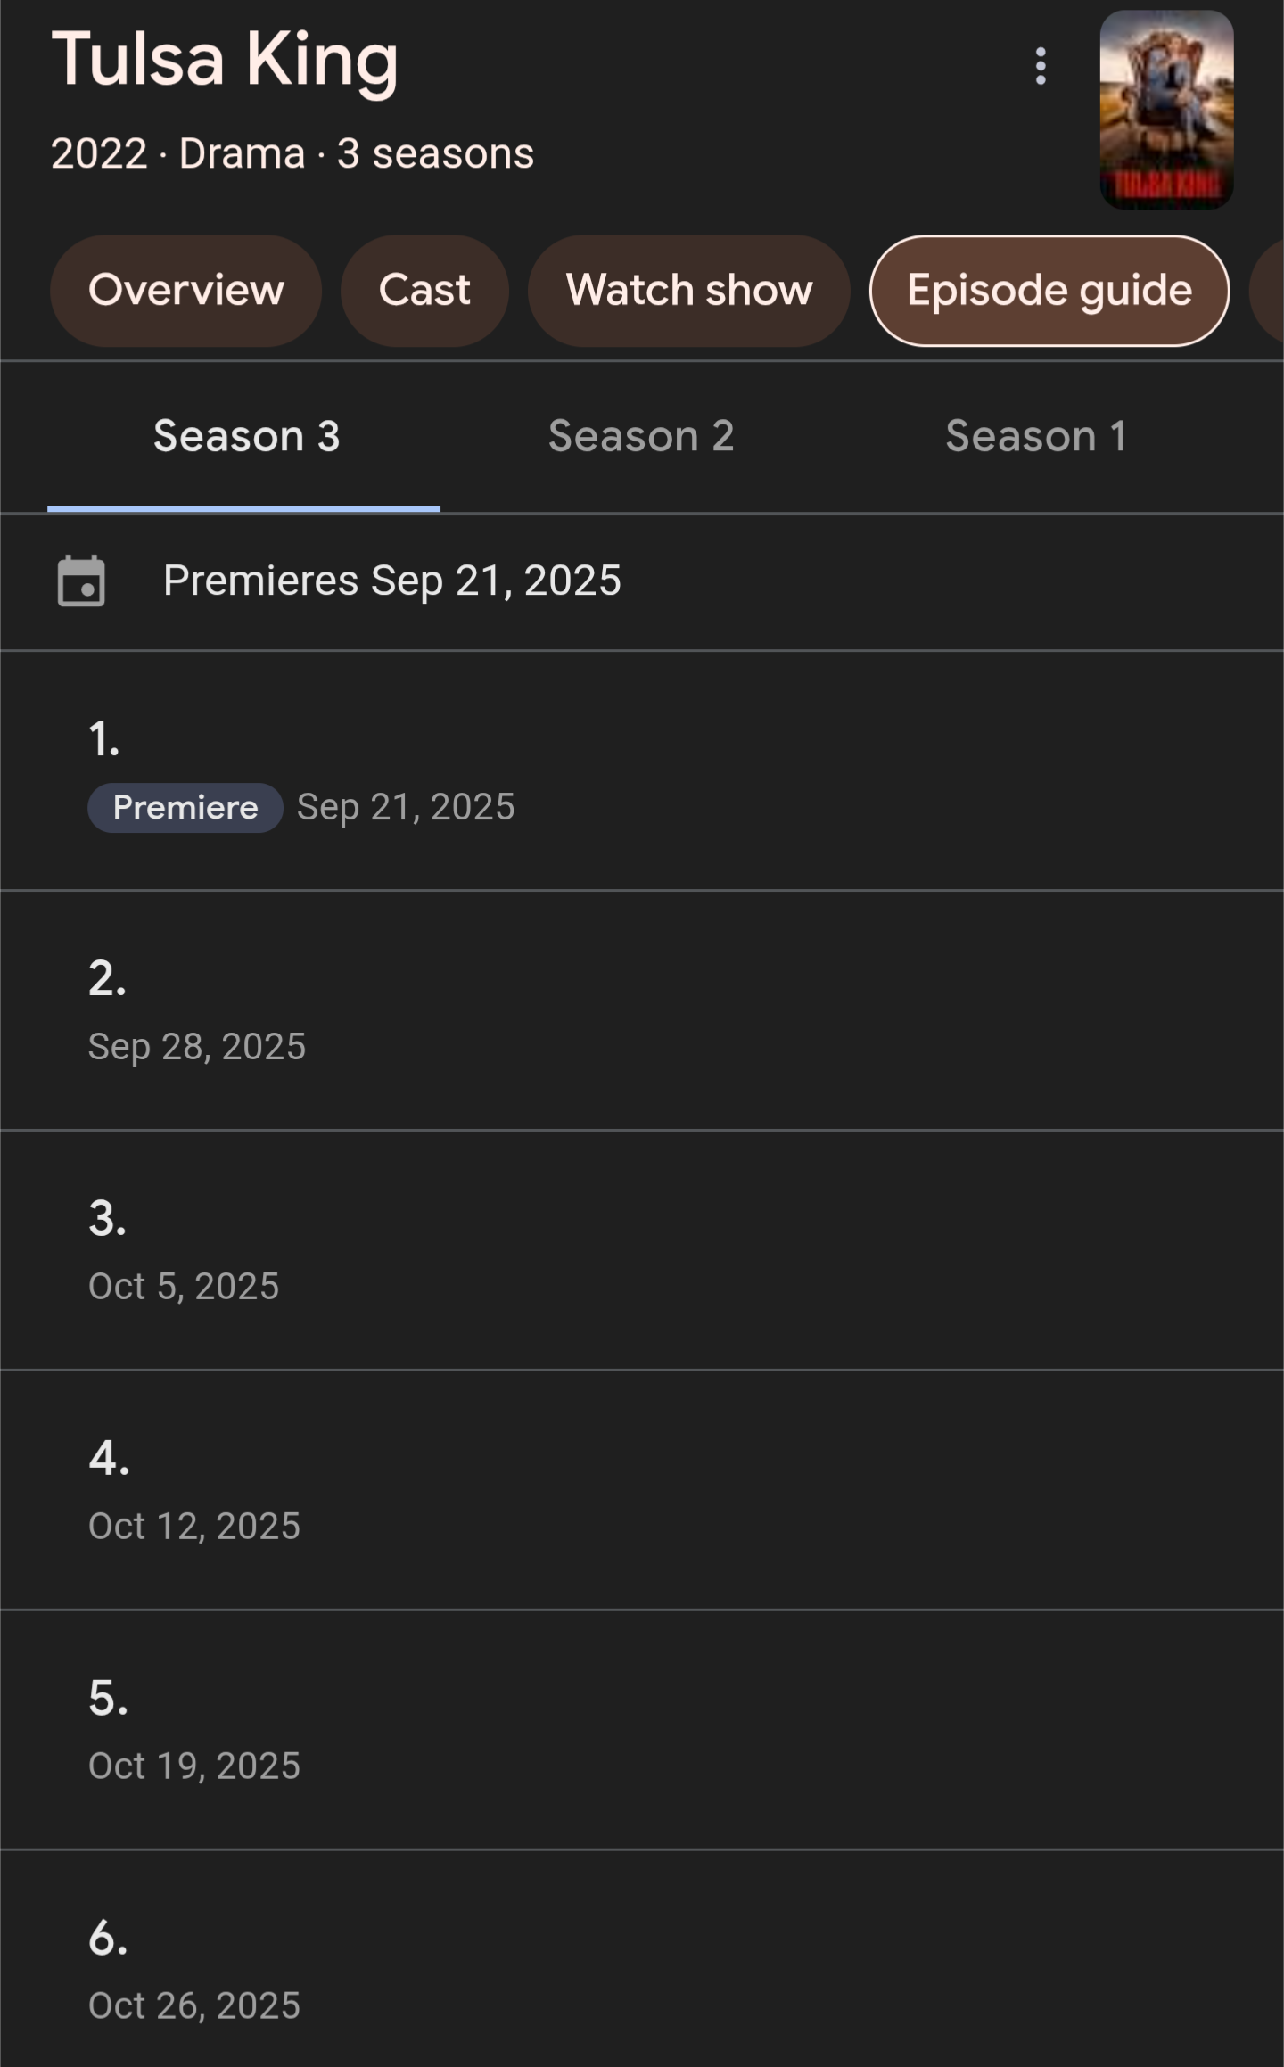Open episode 4 dated Oct 12, 2025

(x=642, y=1490)
